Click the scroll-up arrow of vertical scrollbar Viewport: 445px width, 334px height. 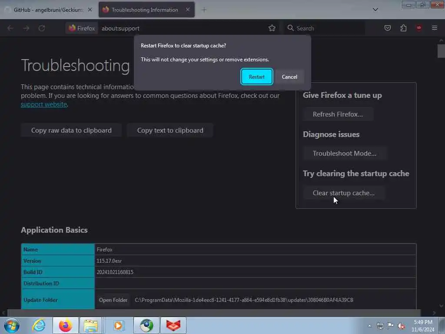[441, 40]
